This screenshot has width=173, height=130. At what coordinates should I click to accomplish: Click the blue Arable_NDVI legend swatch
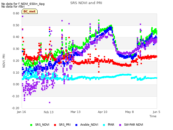[x=76, y=125]
